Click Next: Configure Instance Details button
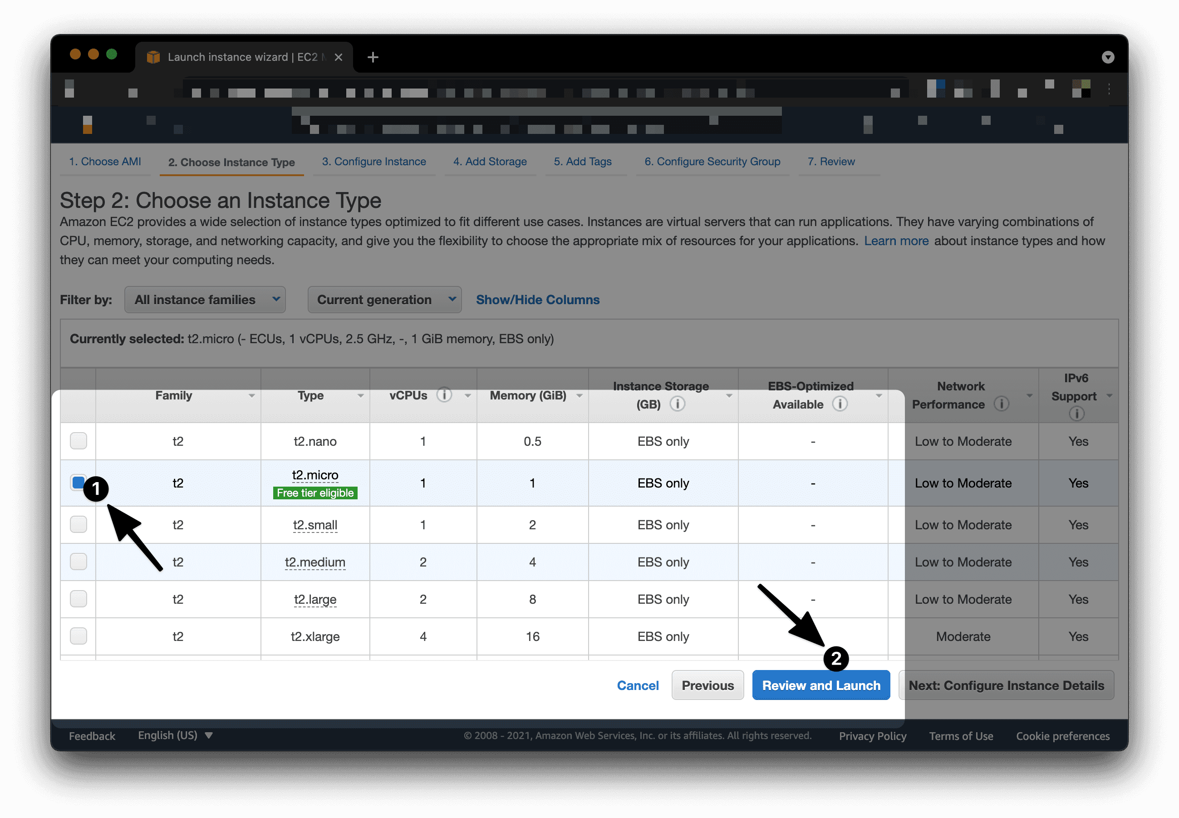1179x818 pixels. [1007, 685]
